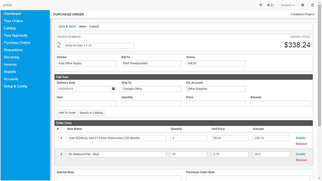Image resolution: width=322 pixels, height=181 pixels.
Task: Select the Terms field Net 30
Action: coord(216,63)
